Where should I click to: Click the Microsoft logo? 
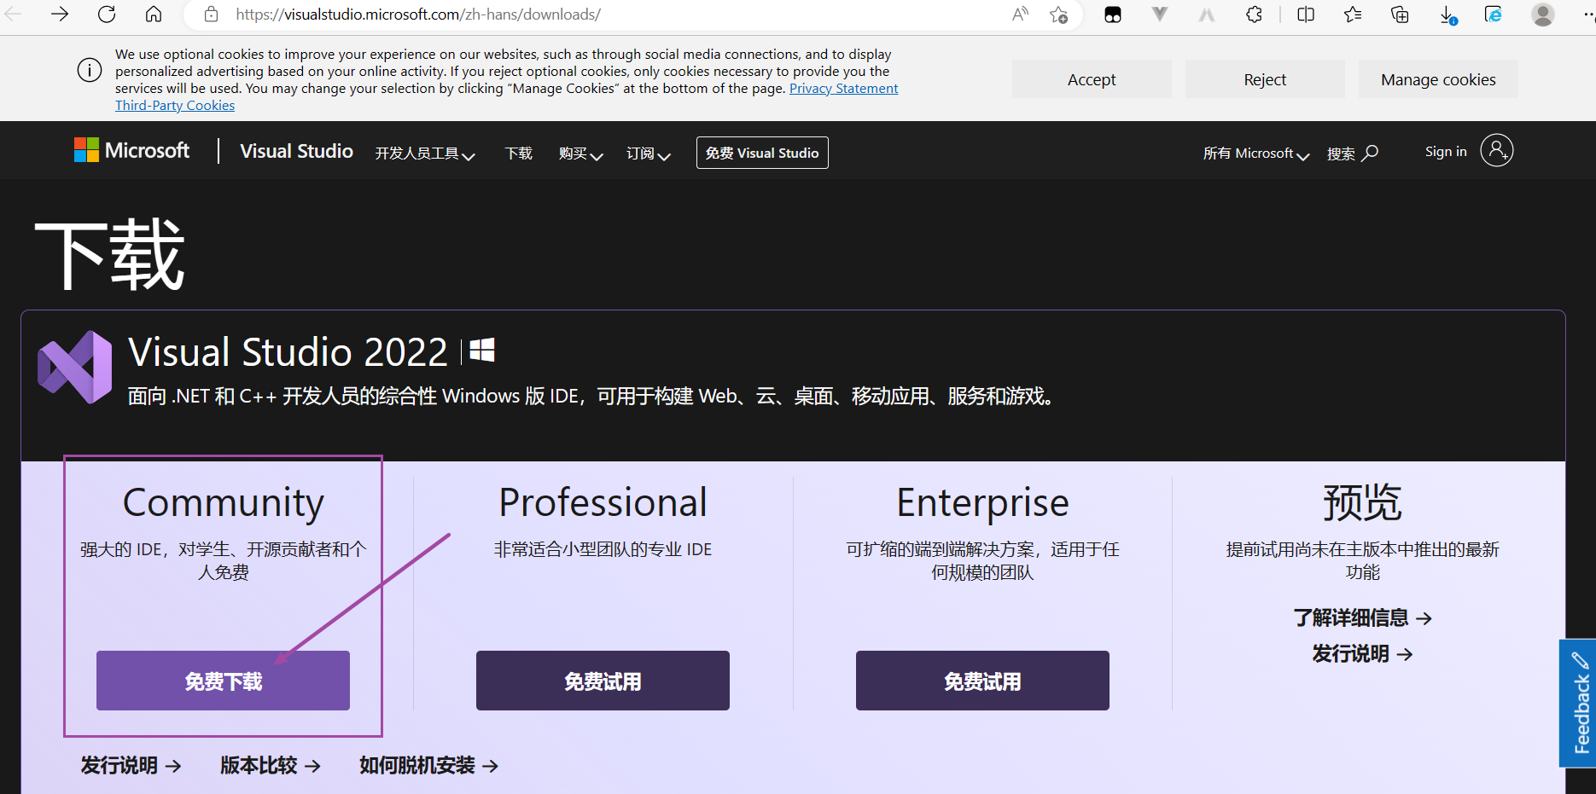[132, 150]
